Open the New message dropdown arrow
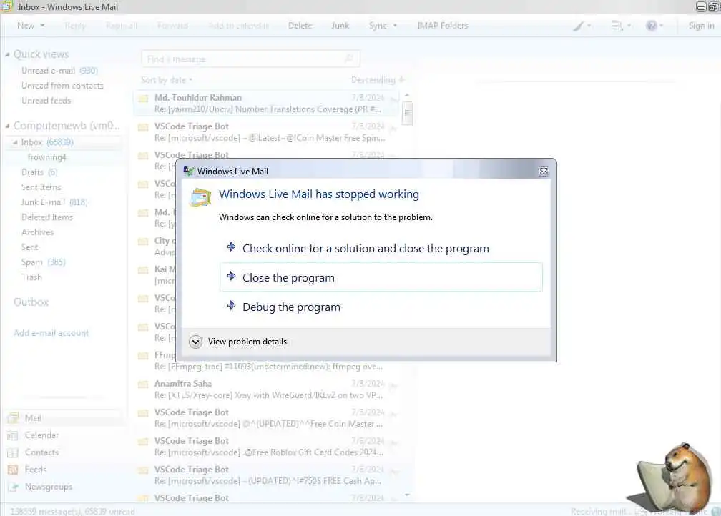This screenshot has width=721, height=516. [x=43, y=26]
